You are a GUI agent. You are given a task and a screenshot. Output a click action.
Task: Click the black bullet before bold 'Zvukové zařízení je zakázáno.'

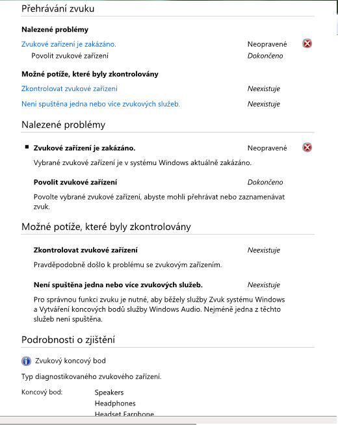[27, 147]
